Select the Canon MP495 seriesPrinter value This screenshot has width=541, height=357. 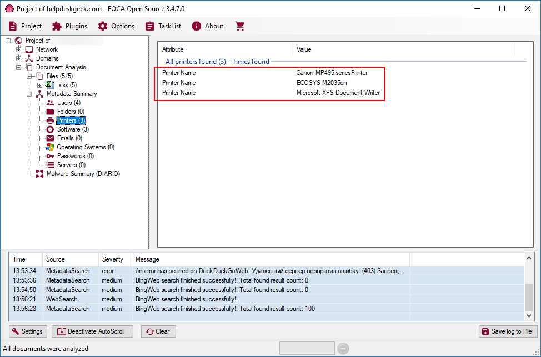pyautogui.click(x=332, y=73)
